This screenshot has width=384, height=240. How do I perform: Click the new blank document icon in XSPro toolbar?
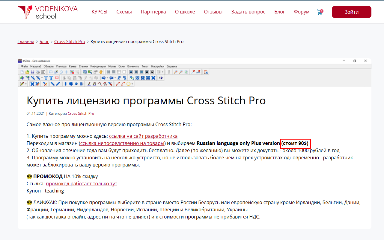[x=22, y=72]
